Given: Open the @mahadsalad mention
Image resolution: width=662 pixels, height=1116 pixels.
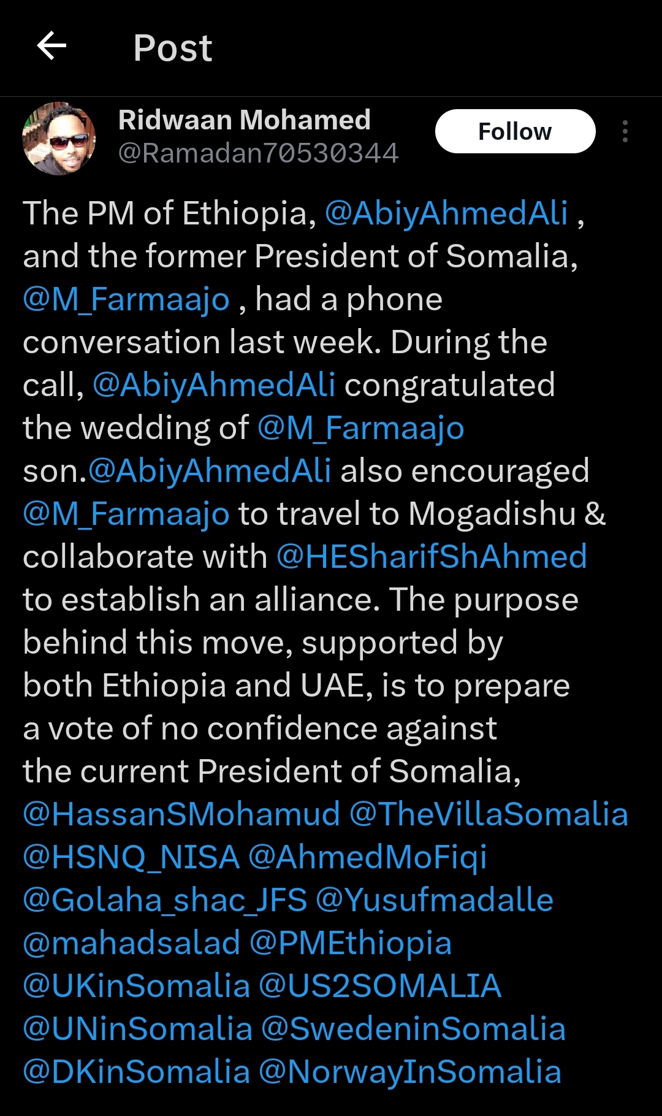Looking at the screenshot, I should pyautogui.click(x=131, y=943).
